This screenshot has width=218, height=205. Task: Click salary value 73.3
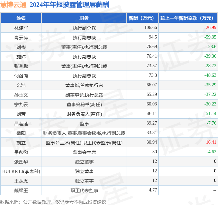point(153,75)
